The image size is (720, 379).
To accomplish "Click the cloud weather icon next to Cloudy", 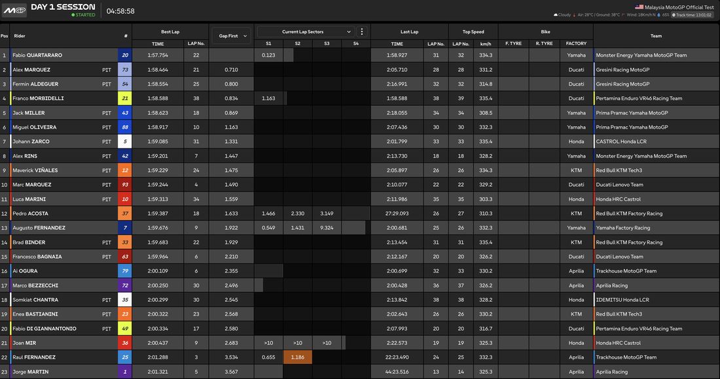I will (556, 14).
